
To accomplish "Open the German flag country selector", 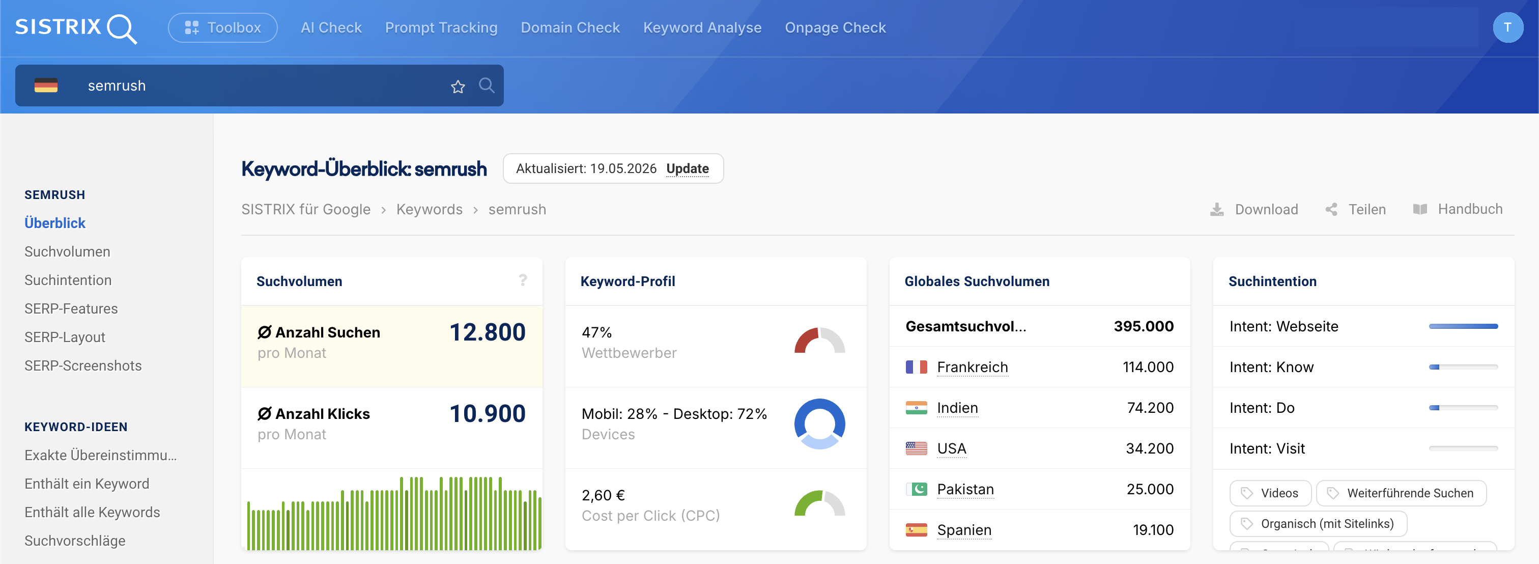I will pyautogui.click(x=46, y=86).
